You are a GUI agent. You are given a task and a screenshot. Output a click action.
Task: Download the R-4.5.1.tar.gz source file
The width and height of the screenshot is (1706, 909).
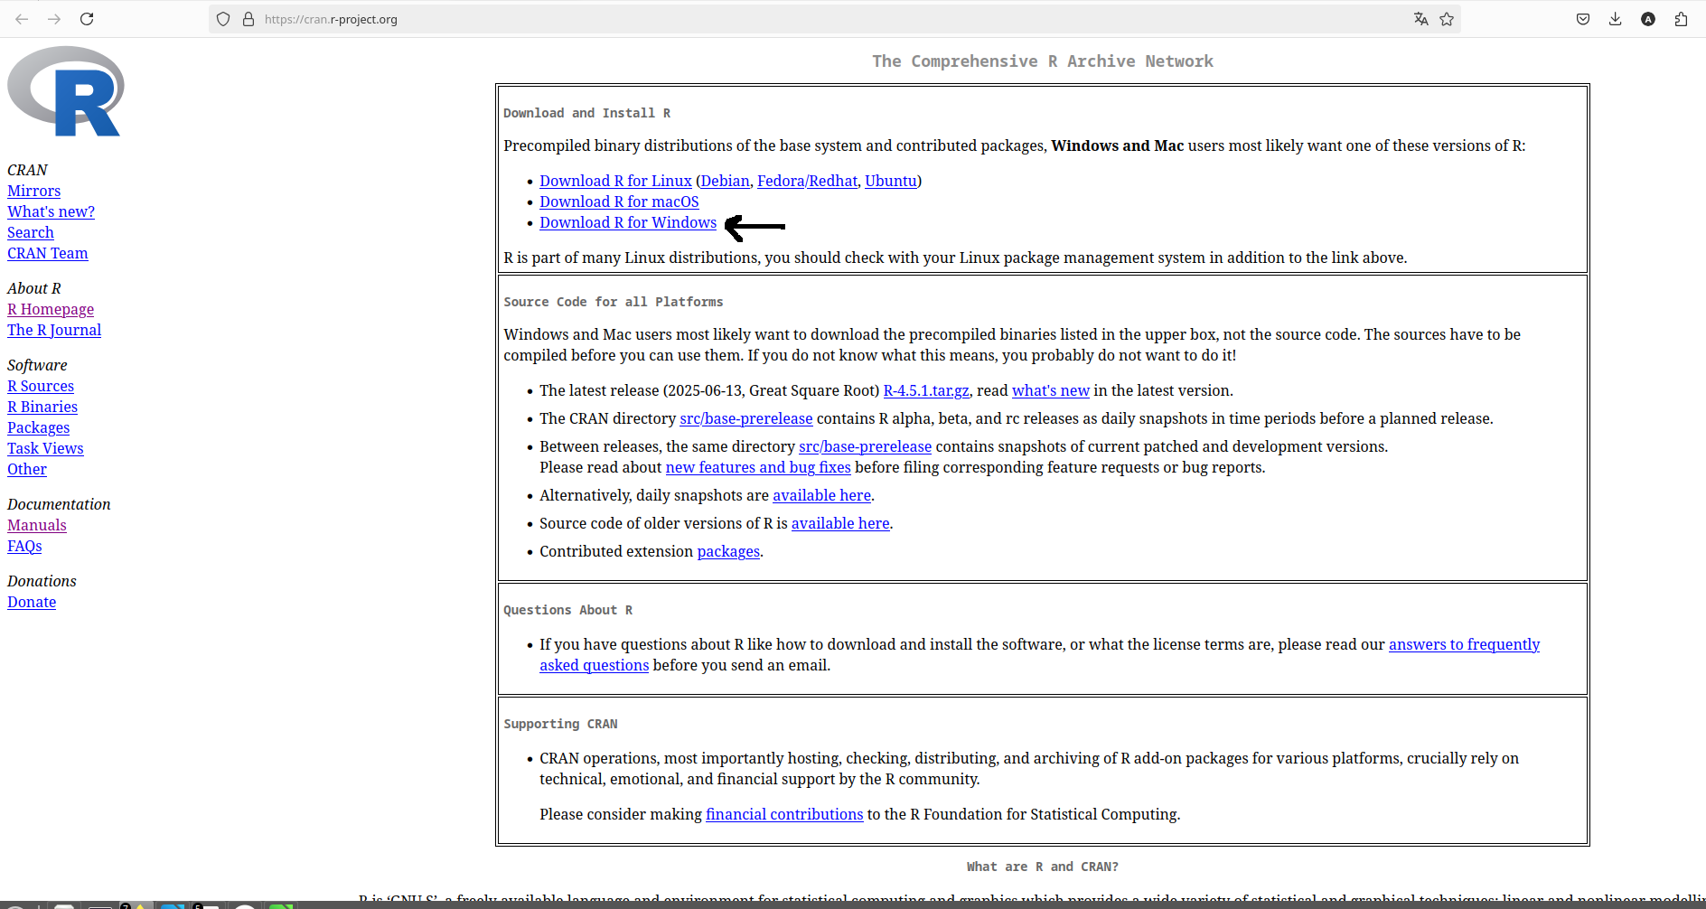click(925, 391)
